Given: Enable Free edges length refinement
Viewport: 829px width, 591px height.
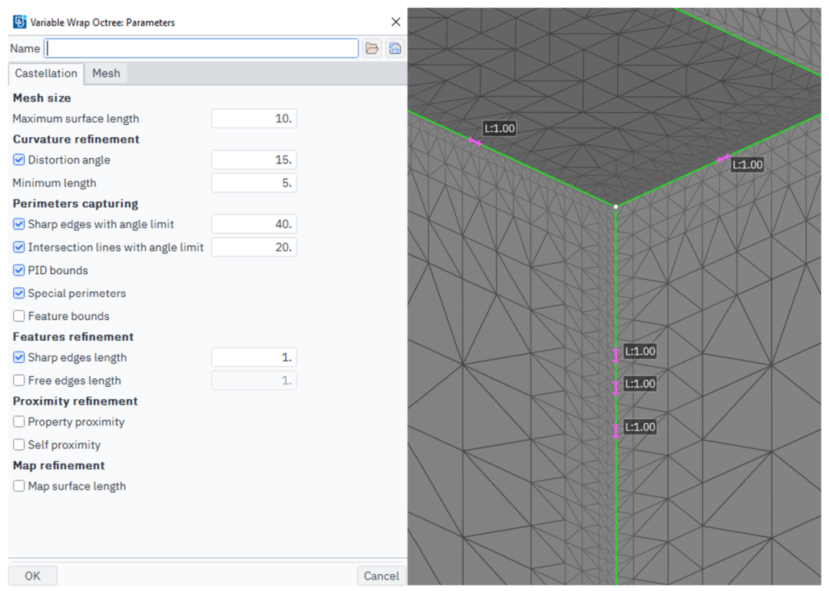Looking at the screenshot, I should point(19,381).
